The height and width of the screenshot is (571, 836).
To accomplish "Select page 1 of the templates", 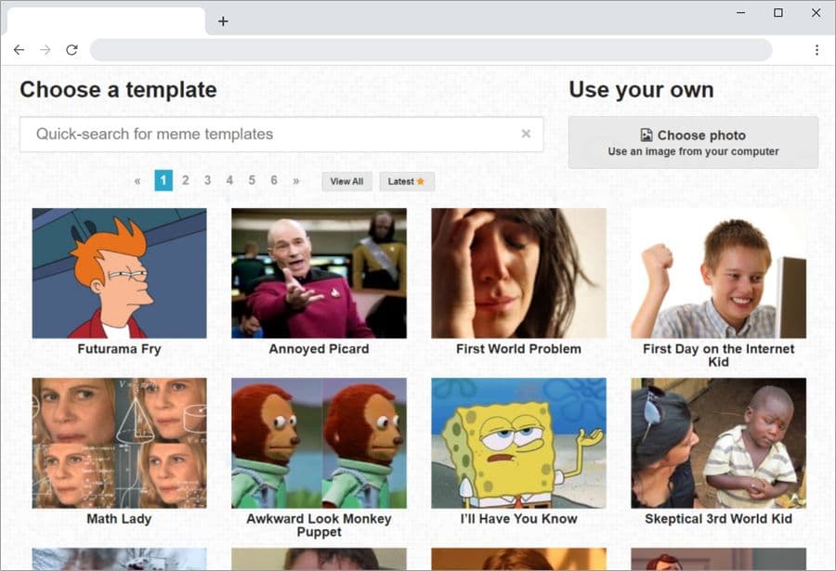I will (163, 180).
